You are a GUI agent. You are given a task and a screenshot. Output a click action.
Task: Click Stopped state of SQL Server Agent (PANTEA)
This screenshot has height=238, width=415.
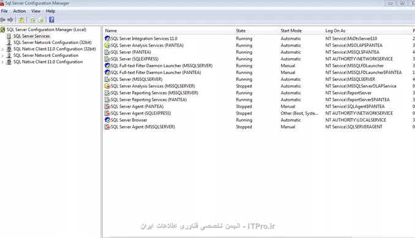[244, 106]
